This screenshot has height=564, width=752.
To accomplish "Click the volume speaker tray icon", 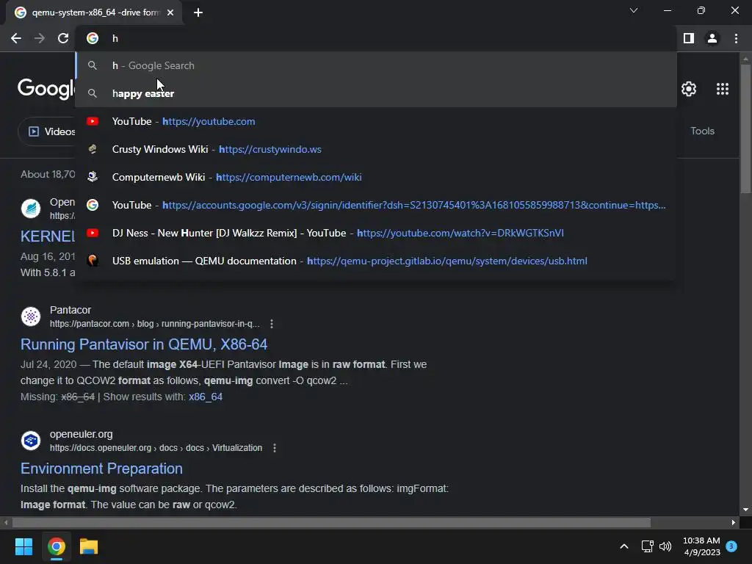I will 665,546.
